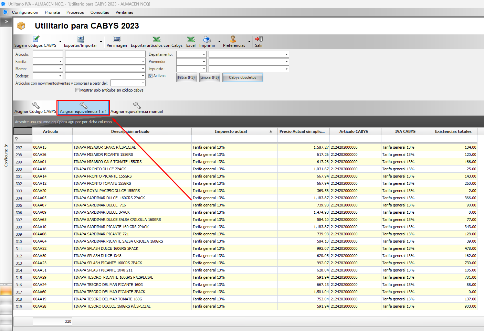Expand the movement start date dropdown
This screenshot has height=331, width=484.
pos(143,83)
